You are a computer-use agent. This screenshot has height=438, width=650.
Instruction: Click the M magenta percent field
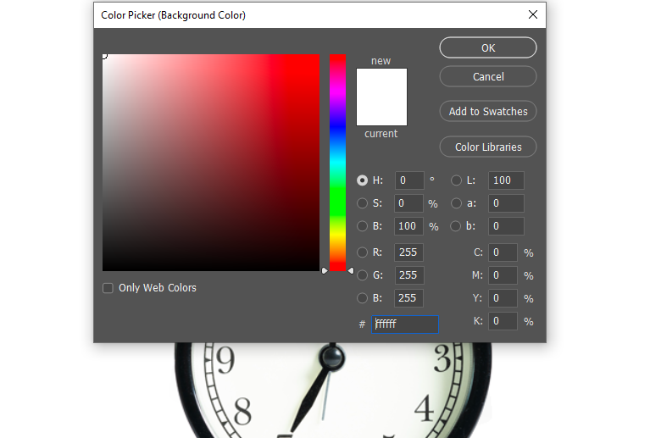tap(503, 275)
